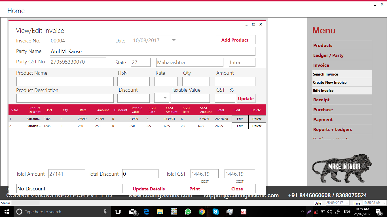This screenshot has width=387, height=217.
Task: Print the invoice
Action: [195, 188]
